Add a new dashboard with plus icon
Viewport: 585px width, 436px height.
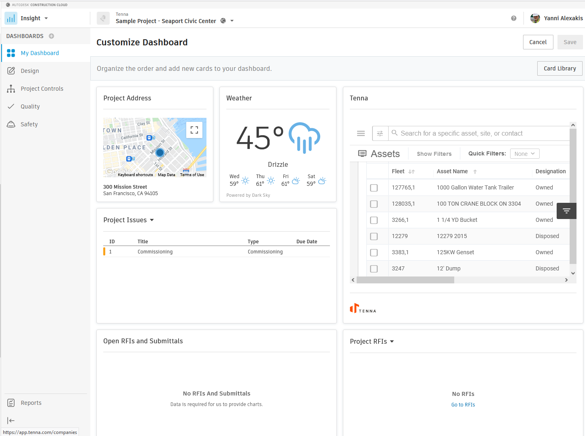51,36
